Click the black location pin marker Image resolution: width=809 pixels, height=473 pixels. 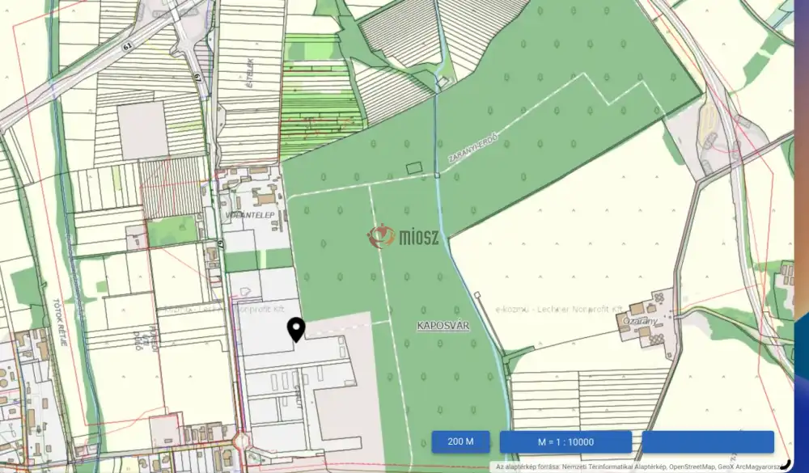(x=297, y=328)
